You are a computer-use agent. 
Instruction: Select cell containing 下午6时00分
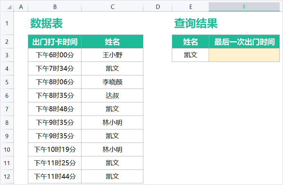[55, 55]
